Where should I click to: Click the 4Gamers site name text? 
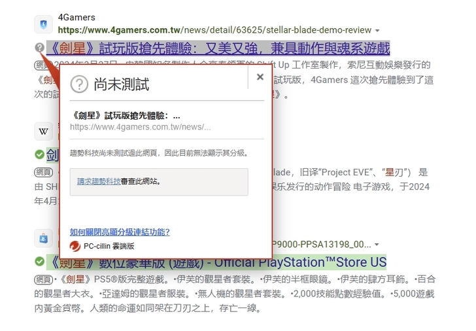(x=76, y=17)
